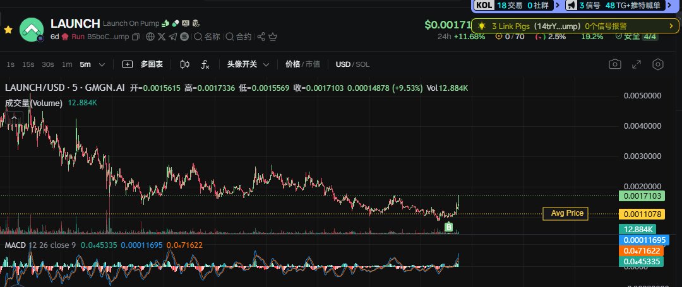Image resolution: width=682 pixels, height=287 pixels.
Task: Click the 12.884K volume axis tag
Action: pos(638,229)
